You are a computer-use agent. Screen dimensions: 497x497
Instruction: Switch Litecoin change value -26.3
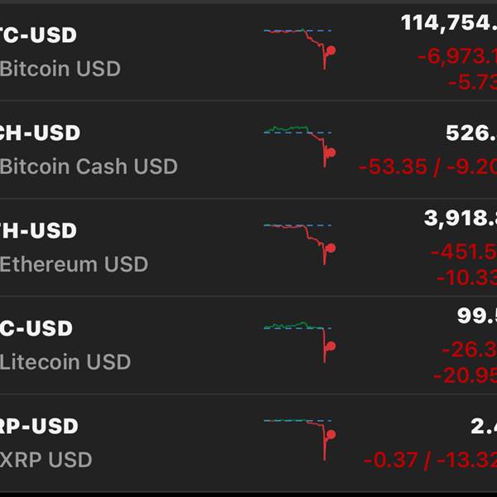pyautogui.click(x=468, y=350)
